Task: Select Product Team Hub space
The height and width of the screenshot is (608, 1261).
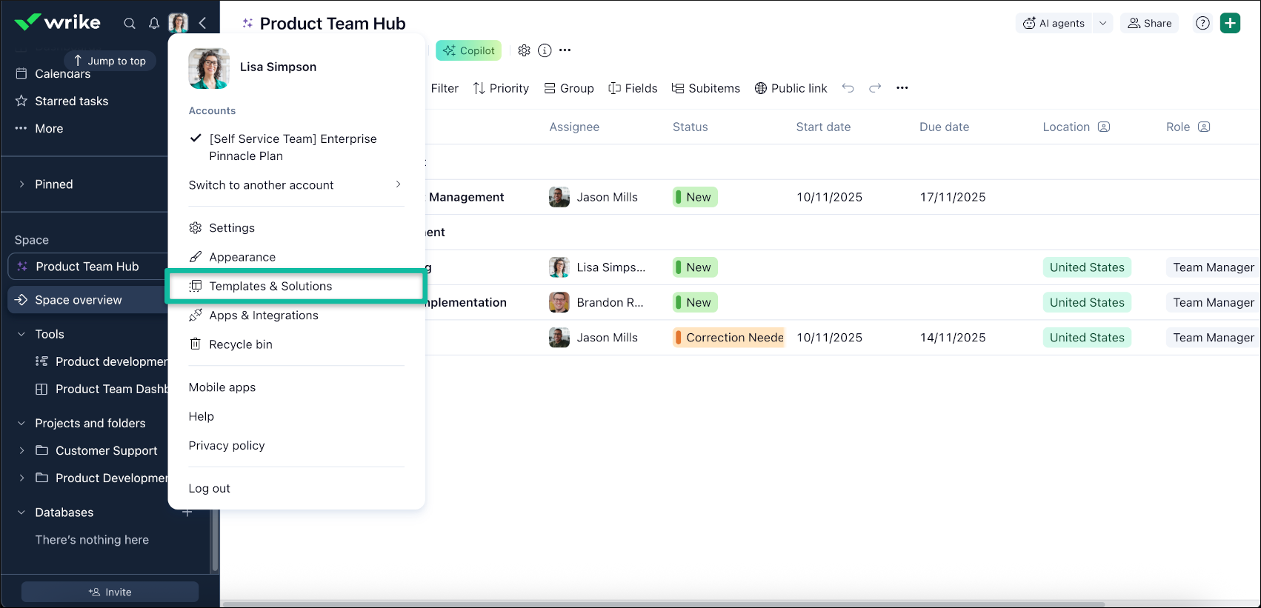Action: point(87,267)
